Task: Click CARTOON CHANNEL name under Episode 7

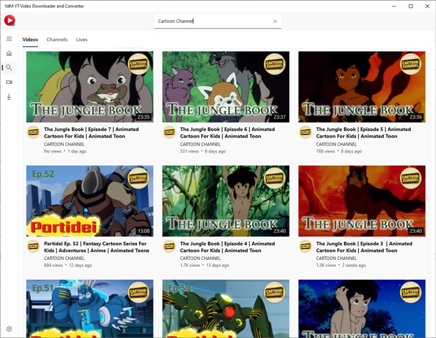Action: [x=64, y=144]
